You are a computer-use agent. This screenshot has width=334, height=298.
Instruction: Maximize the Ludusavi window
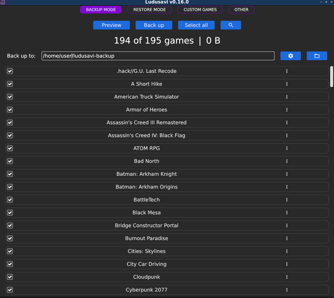click(326, 2)
